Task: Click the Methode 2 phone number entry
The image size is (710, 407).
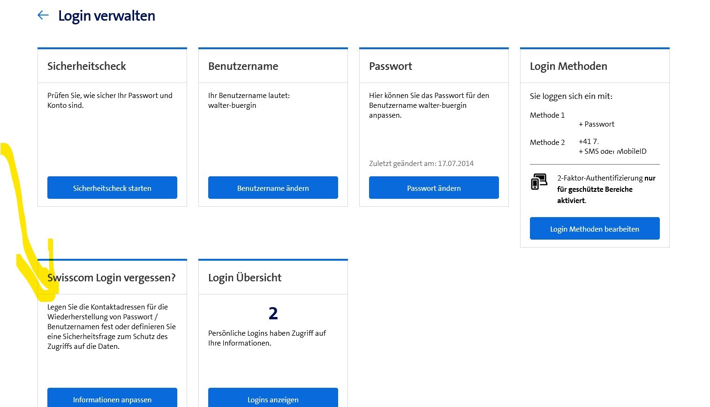Action: 589,142
